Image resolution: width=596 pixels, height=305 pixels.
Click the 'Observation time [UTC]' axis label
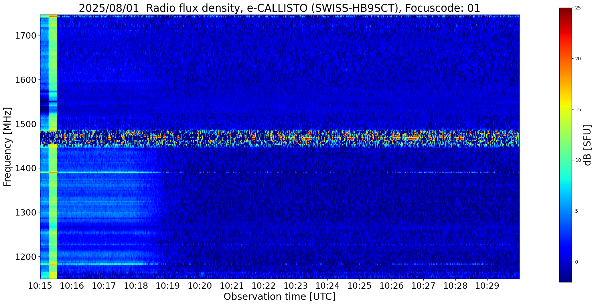point(279,297)
